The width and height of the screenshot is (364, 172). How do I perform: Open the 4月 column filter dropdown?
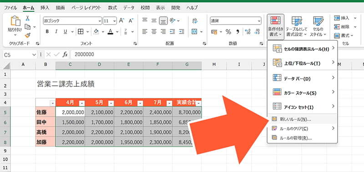coord(82,103)
